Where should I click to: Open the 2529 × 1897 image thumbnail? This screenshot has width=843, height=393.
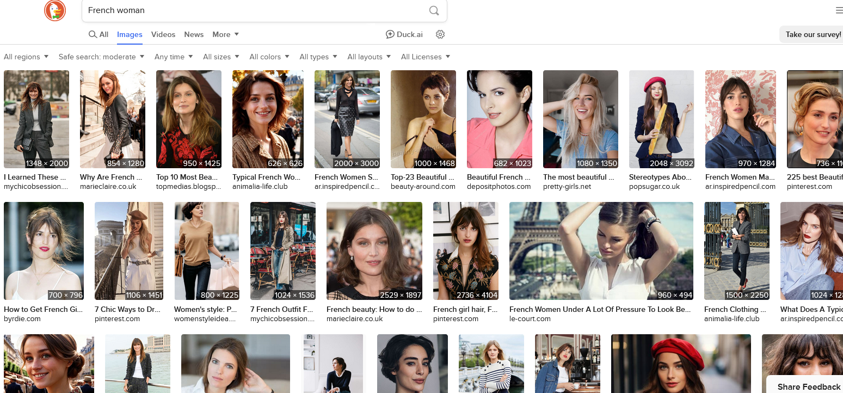374,251
